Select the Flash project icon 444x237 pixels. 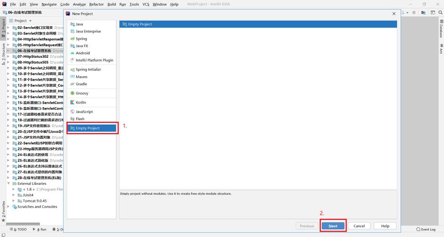pos(73,119)
